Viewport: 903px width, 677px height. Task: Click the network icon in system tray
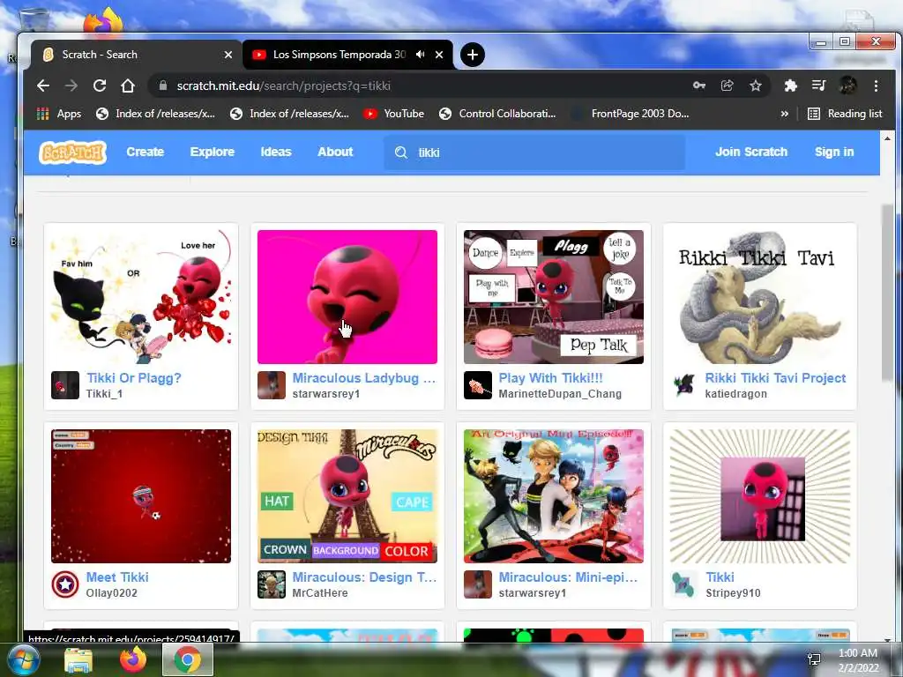pyautogui.click(x=814, y=659)
